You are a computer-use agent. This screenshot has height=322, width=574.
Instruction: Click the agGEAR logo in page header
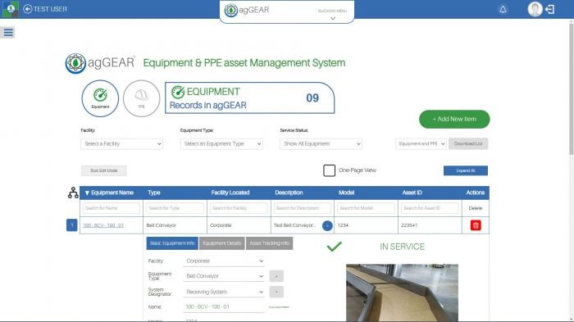tap(100, 63)
